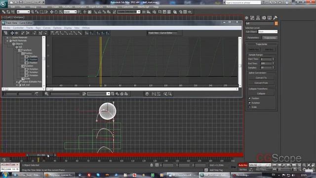Click the Add Key button
Image resolution: width=316 pixels, height=178 pixels.
269,49
